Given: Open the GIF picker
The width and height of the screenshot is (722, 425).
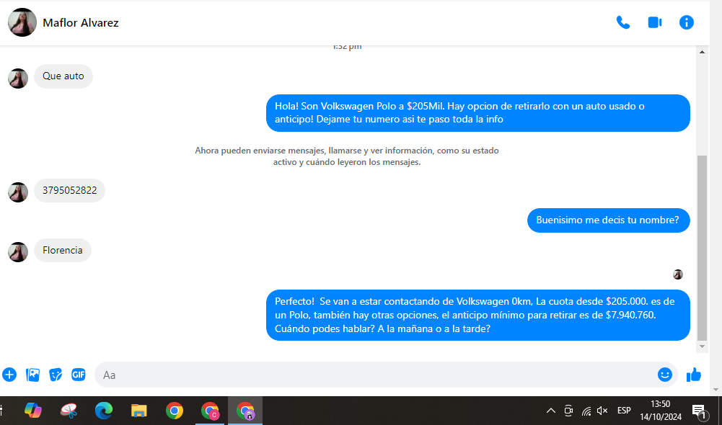Looking at the screenshot, I should [x=78, y=375].
